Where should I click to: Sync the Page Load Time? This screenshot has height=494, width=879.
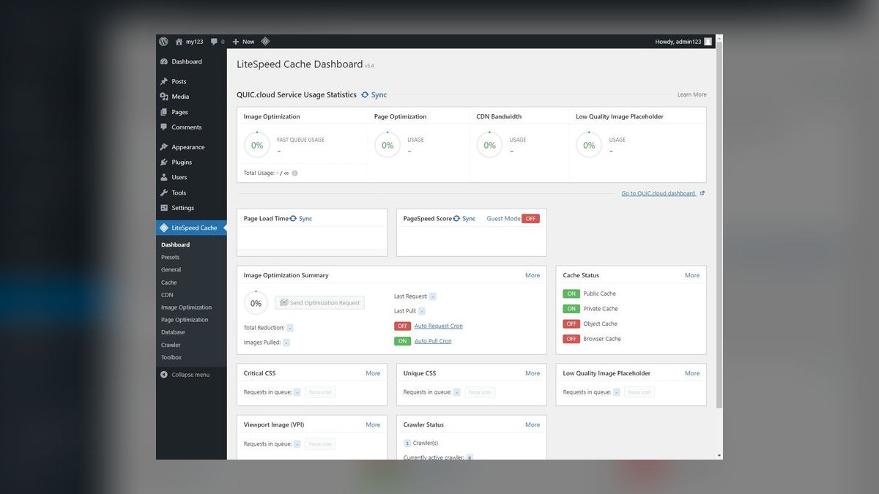click(301, 219)
